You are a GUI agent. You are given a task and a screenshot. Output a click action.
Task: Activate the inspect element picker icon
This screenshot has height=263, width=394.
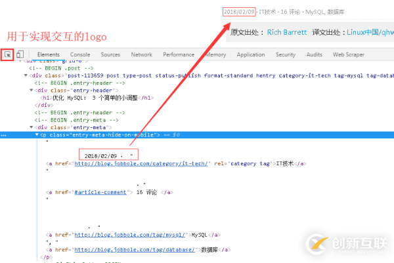pos(7,54)
